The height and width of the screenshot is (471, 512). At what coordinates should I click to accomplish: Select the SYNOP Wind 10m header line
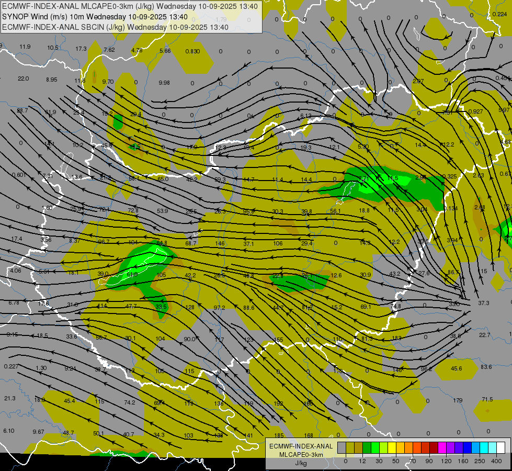coord(95,17)
